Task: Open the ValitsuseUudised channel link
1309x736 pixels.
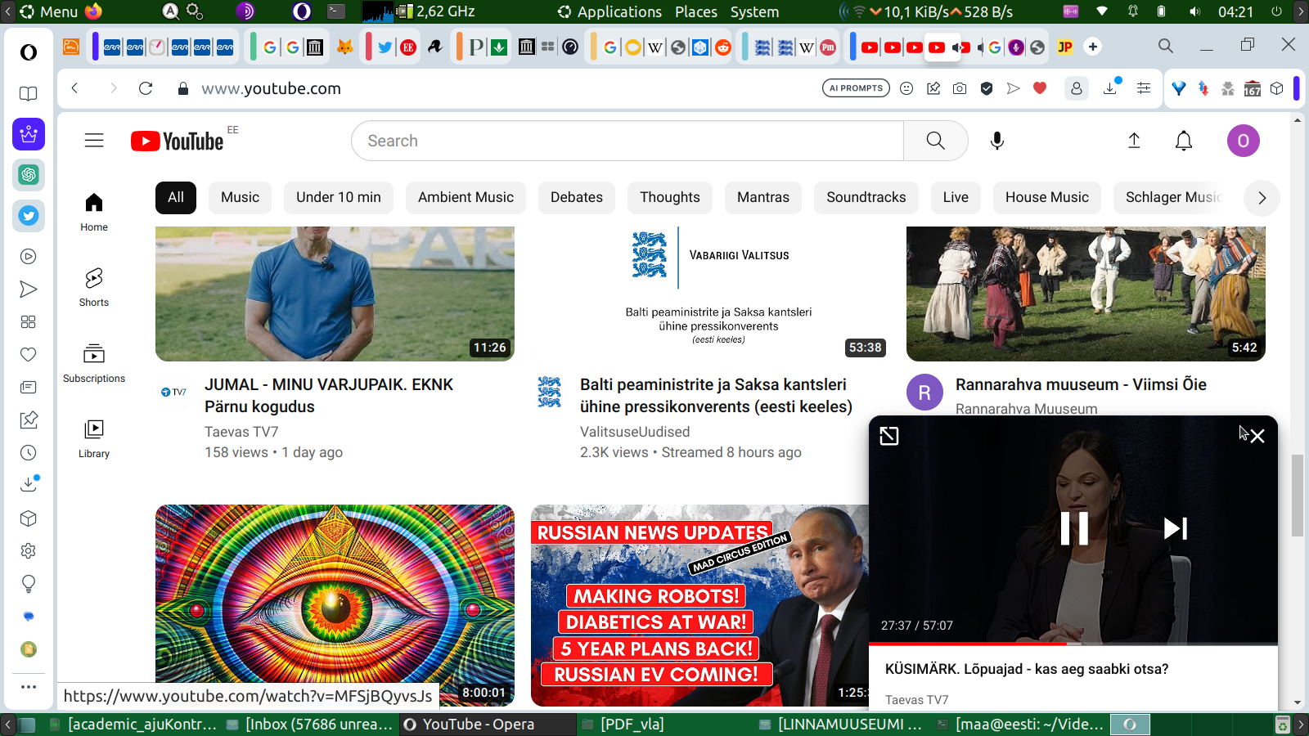Action: (634, 432)
